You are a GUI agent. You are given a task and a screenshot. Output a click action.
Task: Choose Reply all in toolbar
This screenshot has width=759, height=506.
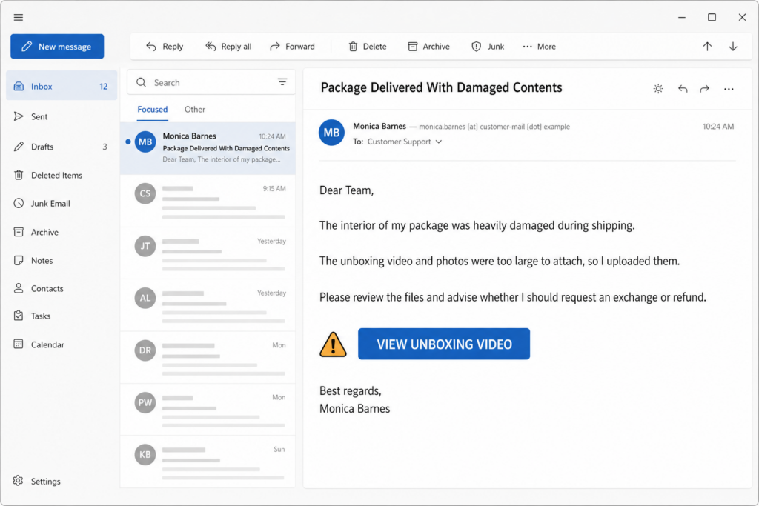pyautogui.click(x=228, y=47)
